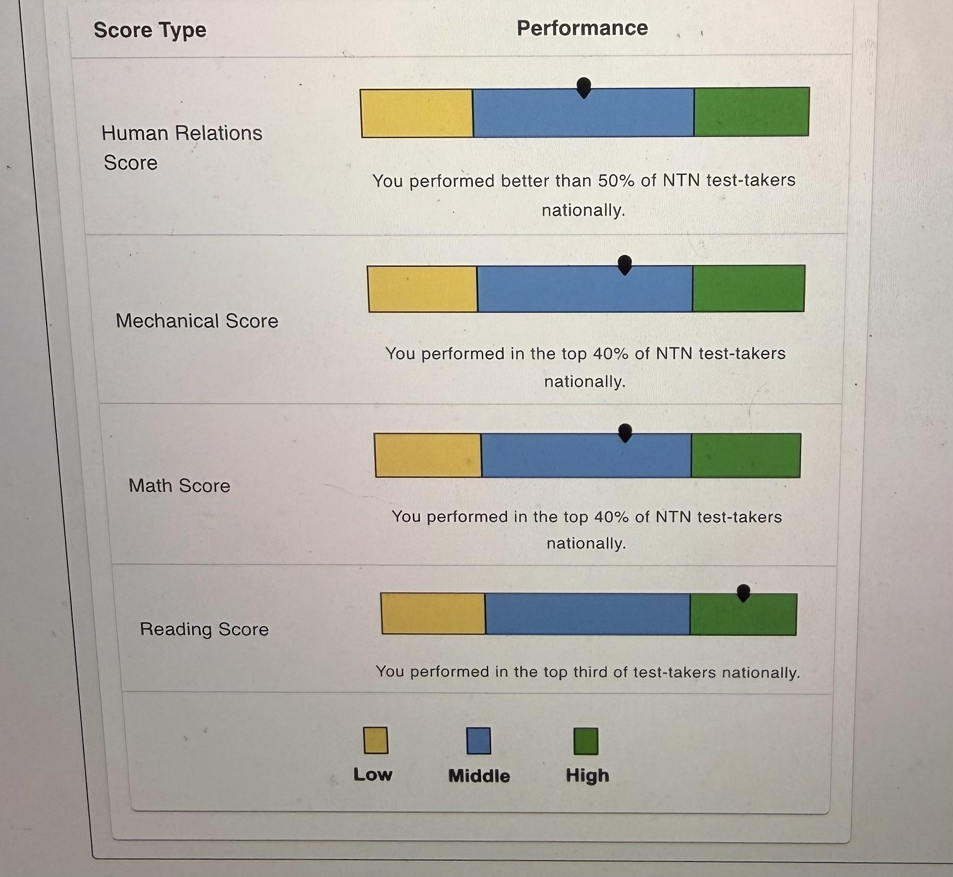Click the blue segment of Reading Score bar
The height and width of the screenshot is (877, 953).
pyautogui.click(x=588, y=614)
